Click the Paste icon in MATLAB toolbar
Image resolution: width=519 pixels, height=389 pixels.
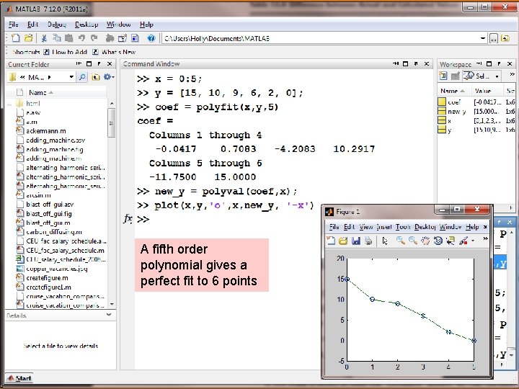tap(69, 38)
